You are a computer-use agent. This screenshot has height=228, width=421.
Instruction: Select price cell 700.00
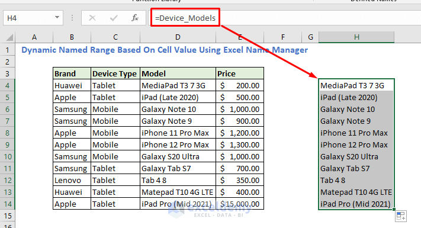(240, 168)
